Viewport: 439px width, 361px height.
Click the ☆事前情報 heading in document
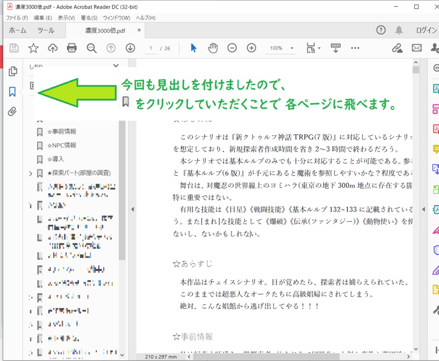point(192,337)
